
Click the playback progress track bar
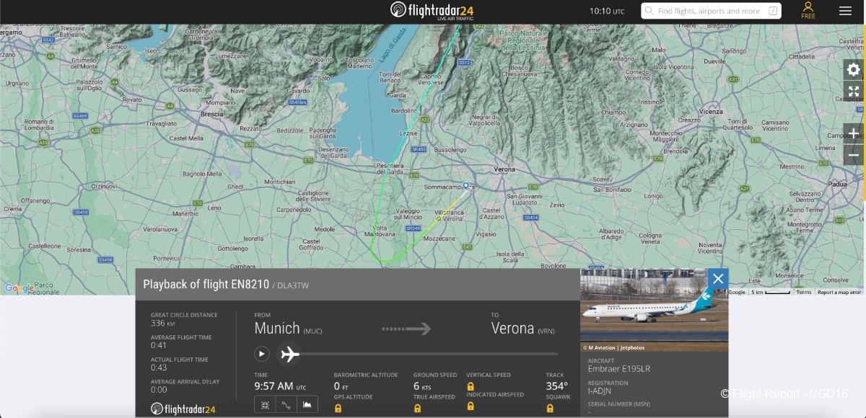tap(429, 354)
